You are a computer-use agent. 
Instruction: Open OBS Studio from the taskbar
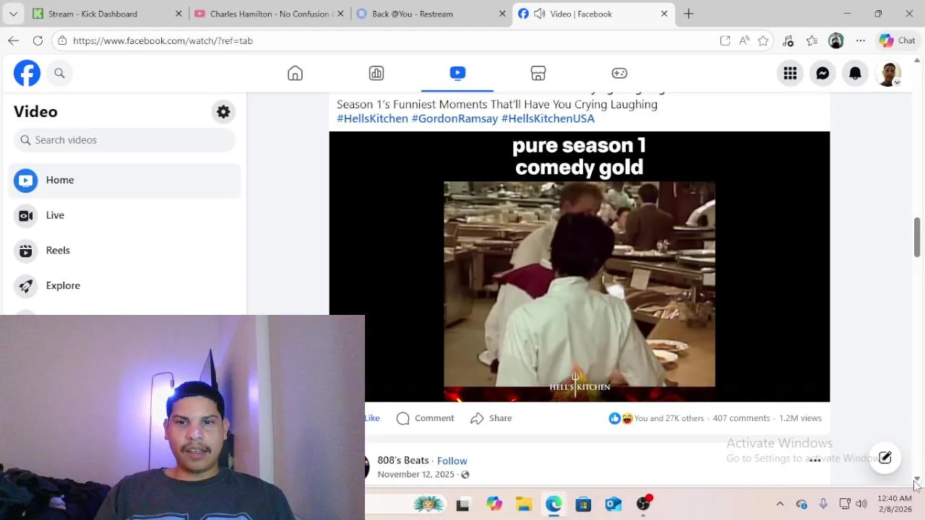(643, 504)
